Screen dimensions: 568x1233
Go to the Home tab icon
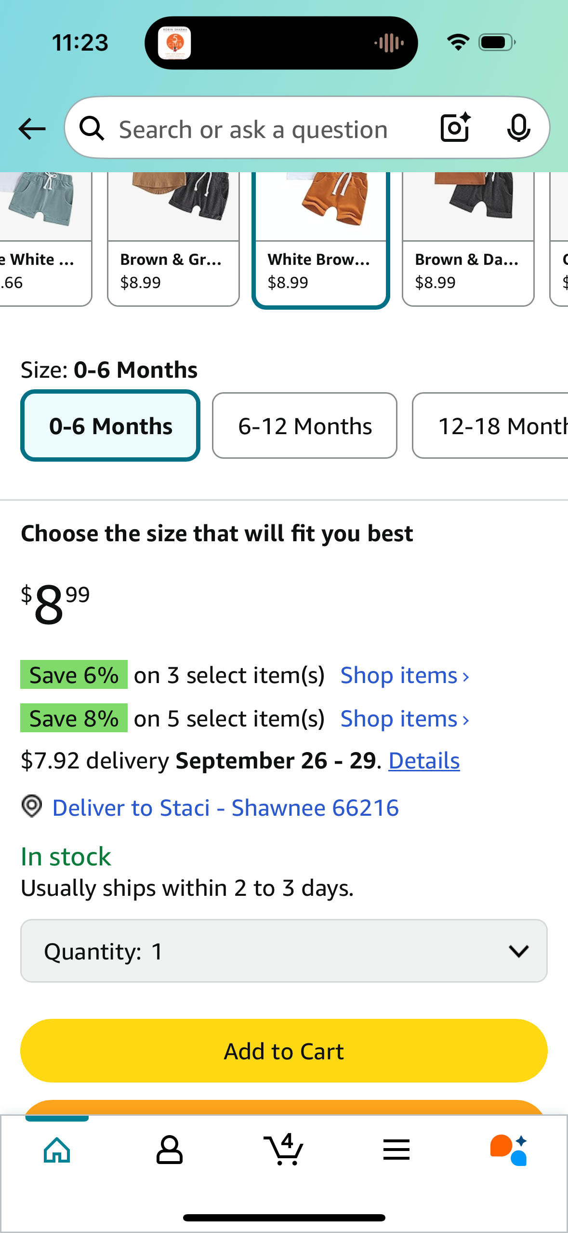coord(57,1150)
